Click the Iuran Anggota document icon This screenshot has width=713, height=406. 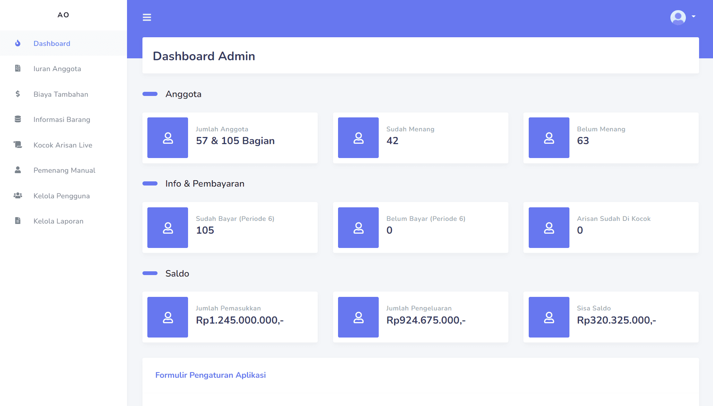pos(18,68)
